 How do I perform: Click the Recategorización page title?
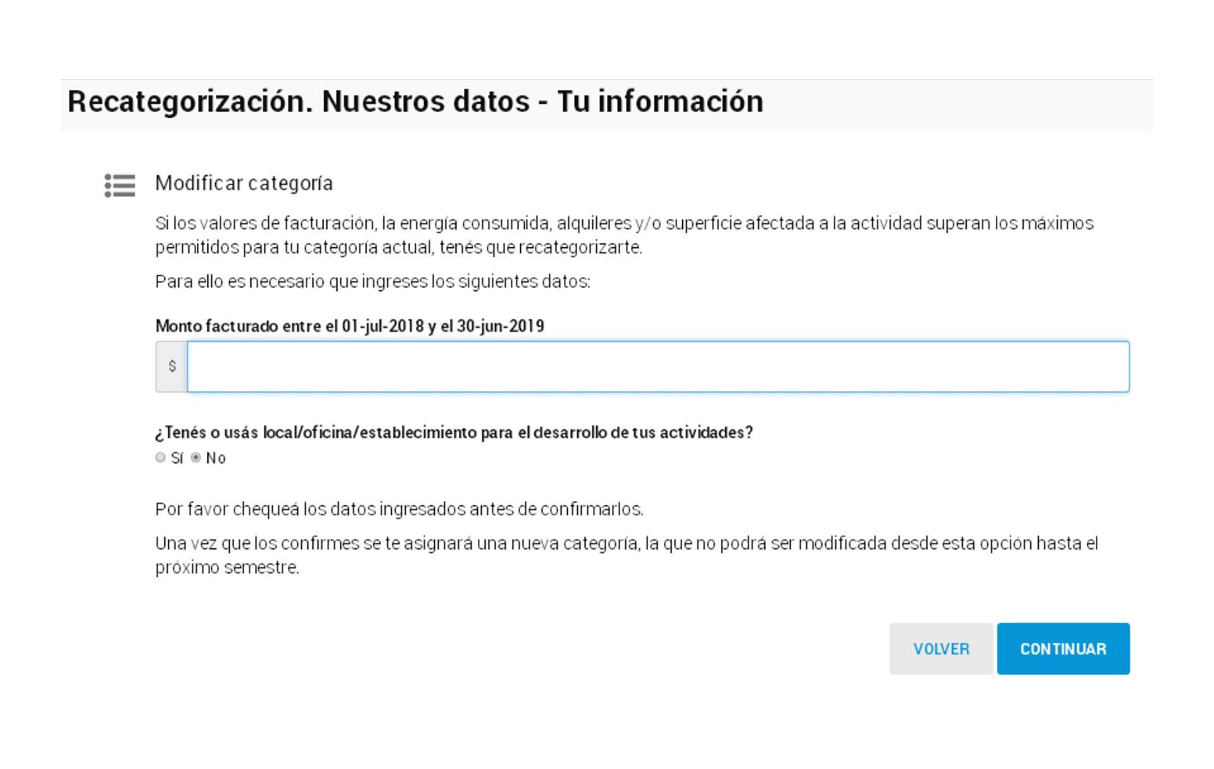tap(415, 102)
